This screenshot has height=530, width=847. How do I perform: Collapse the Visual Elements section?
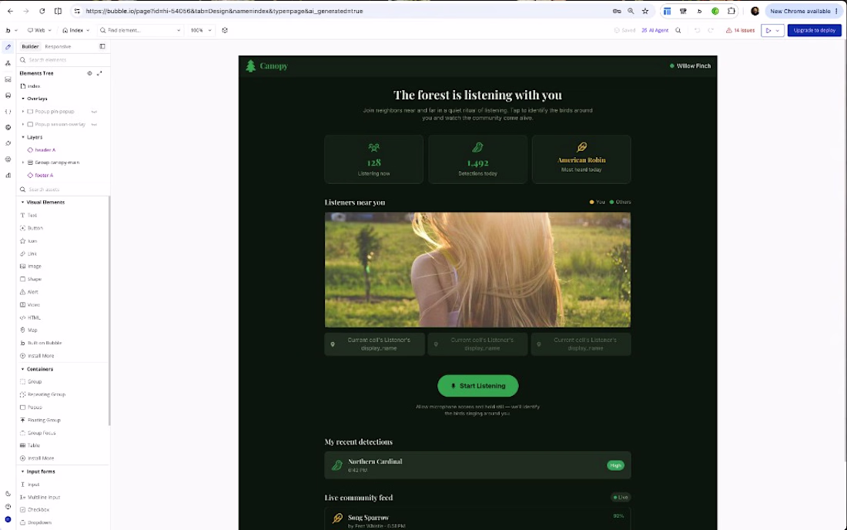[x=22, y=202]
